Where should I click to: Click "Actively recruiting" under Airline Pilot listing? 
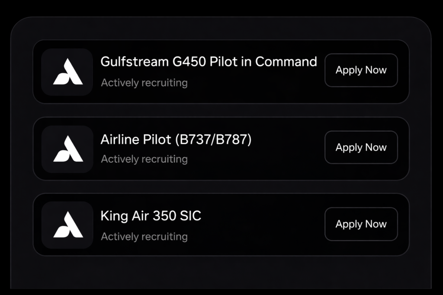click(144, 159)
